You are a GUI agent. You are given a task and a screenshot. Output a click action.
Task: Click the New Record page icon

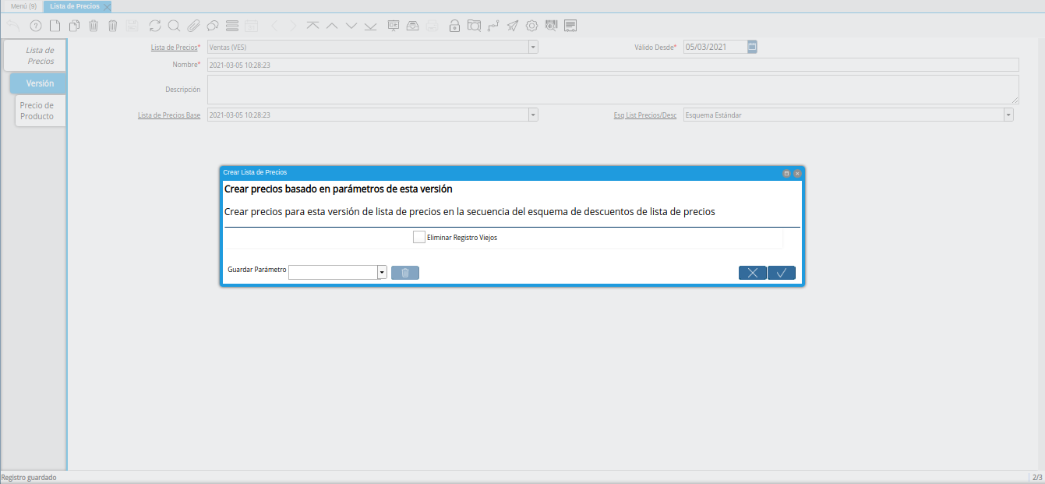(55, 26)
